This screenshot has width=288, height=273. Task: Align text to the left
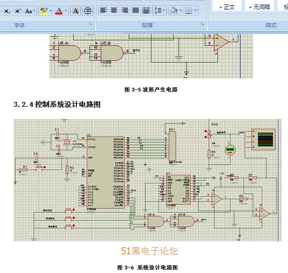pos(103,10)
